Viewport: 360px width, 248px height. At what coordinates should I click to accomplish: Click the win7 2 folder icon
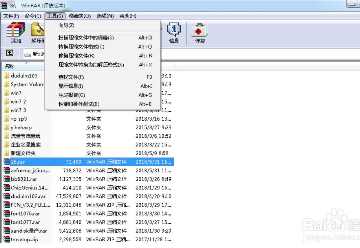point(7,102)
